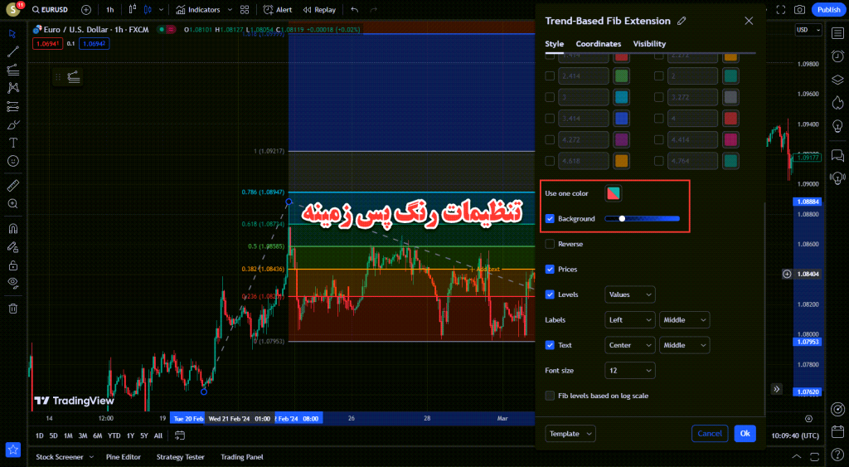The image size is (849, 467).
Task: Enable the Reverse checkbox
Action: (550, 244)
